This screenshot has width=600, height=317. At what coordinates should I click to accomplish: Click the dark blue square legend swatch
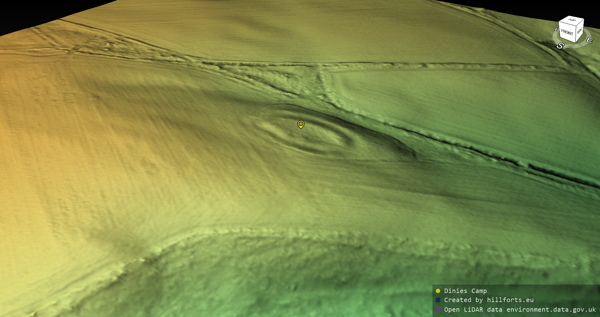(x=438, y=300)
